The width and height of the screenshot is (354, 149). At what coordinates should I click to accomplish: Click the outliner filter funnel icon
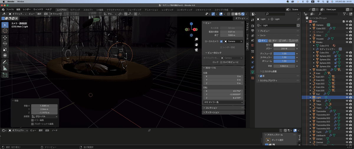[x=345, y=14]
